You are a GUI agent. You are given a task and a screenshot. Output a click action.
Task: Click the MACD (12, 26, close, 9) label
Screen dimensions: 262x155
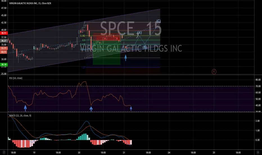pyautogui.click(x=20, y=116)
